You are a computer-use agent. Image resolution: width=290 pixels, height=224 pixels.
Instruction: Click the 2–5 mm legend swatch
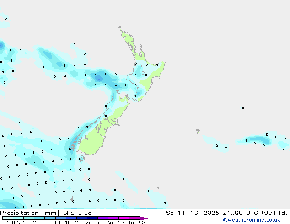pos(39,218)
